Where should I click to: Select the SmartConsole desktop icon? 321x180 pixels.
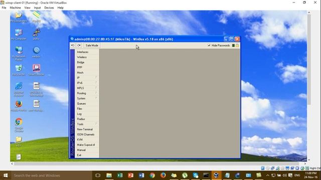point(36,70)
